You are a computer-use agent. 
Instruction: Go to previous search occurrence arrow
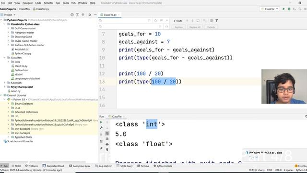tap(187, 21)
